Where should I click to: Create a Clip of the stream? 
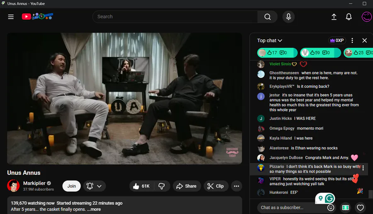(216, 186)
